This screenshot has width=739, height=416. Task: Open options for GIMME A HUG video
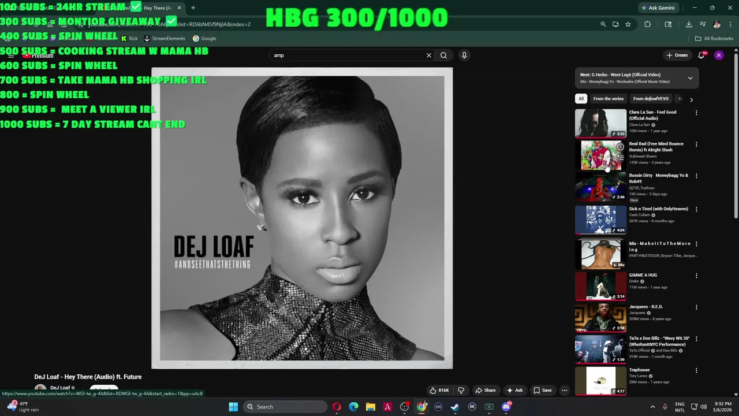pyautogui.click(x=696, y=276)
